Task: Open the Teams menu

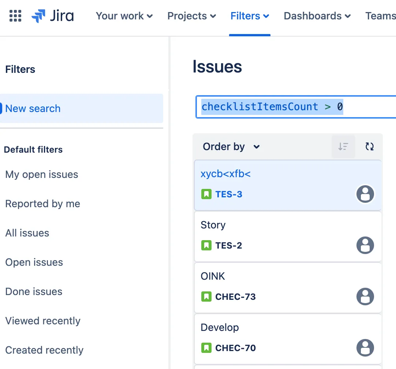Action: pos(381,16)
